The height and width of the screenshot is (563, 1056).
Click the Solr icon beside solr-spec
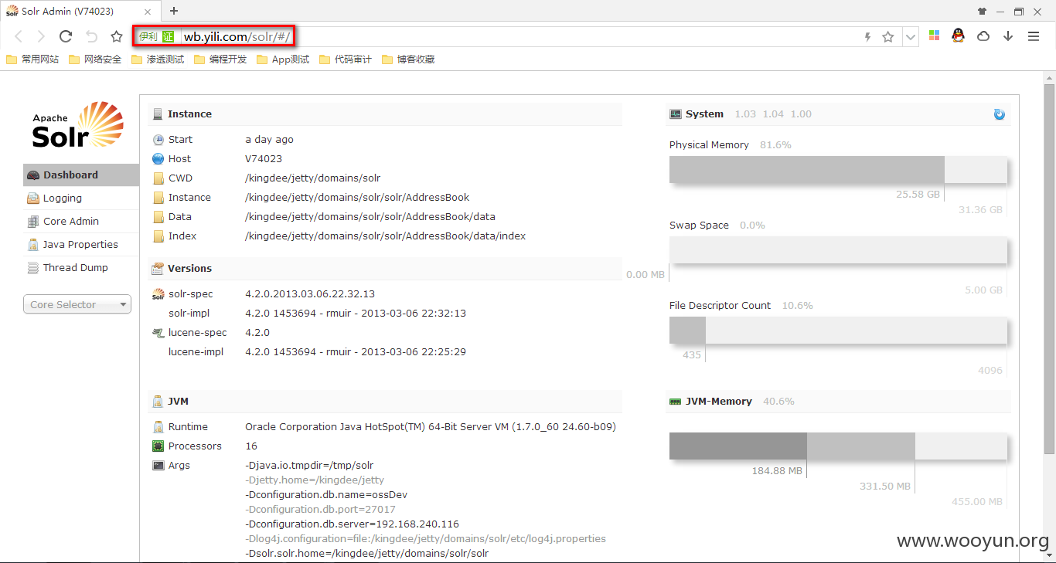tap(158, 294)
